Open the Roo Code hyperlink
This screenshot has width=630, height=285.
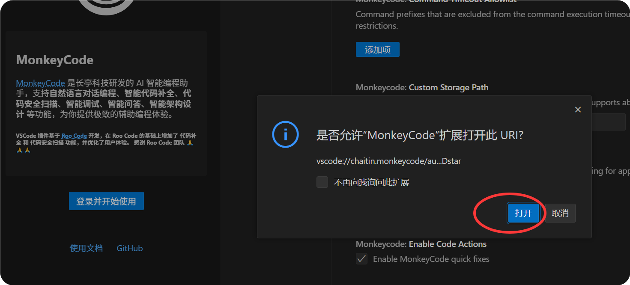pos(74,136)
